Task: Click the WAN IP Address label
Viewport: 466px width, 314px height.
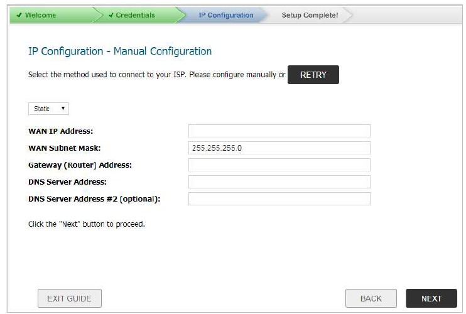Action: tap(60, 131)
